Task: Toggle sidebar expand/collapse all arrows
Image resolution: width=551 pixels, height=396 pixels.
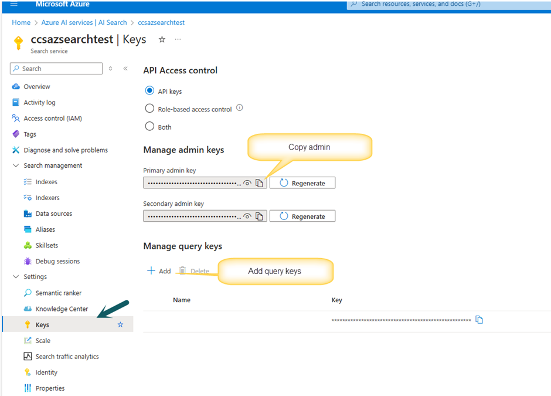Action: pos(110,69)
